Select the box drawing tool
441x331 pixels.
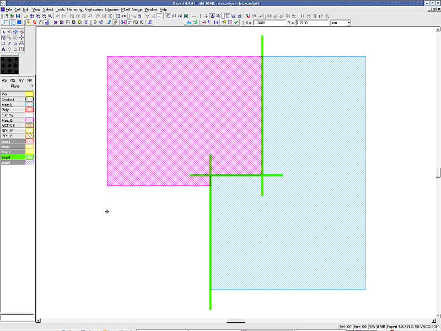click(x=4, y=43)
